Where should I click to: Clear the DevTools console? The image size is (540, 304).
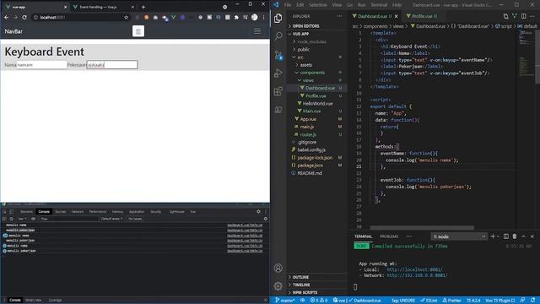click(11, 219)
